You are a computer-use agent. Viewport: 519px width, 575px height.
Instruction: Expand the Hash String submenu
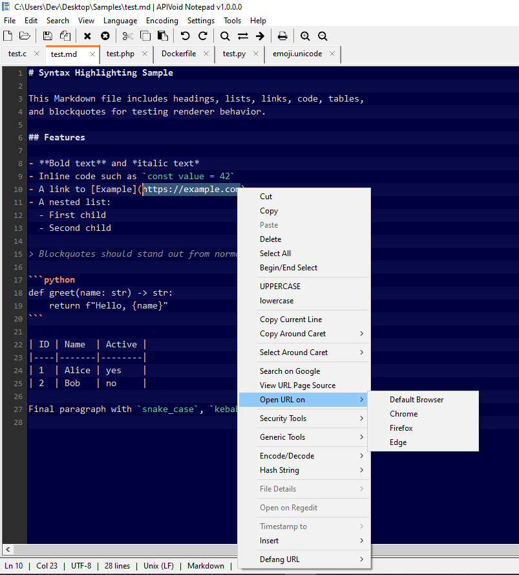(x=304, y=470)
